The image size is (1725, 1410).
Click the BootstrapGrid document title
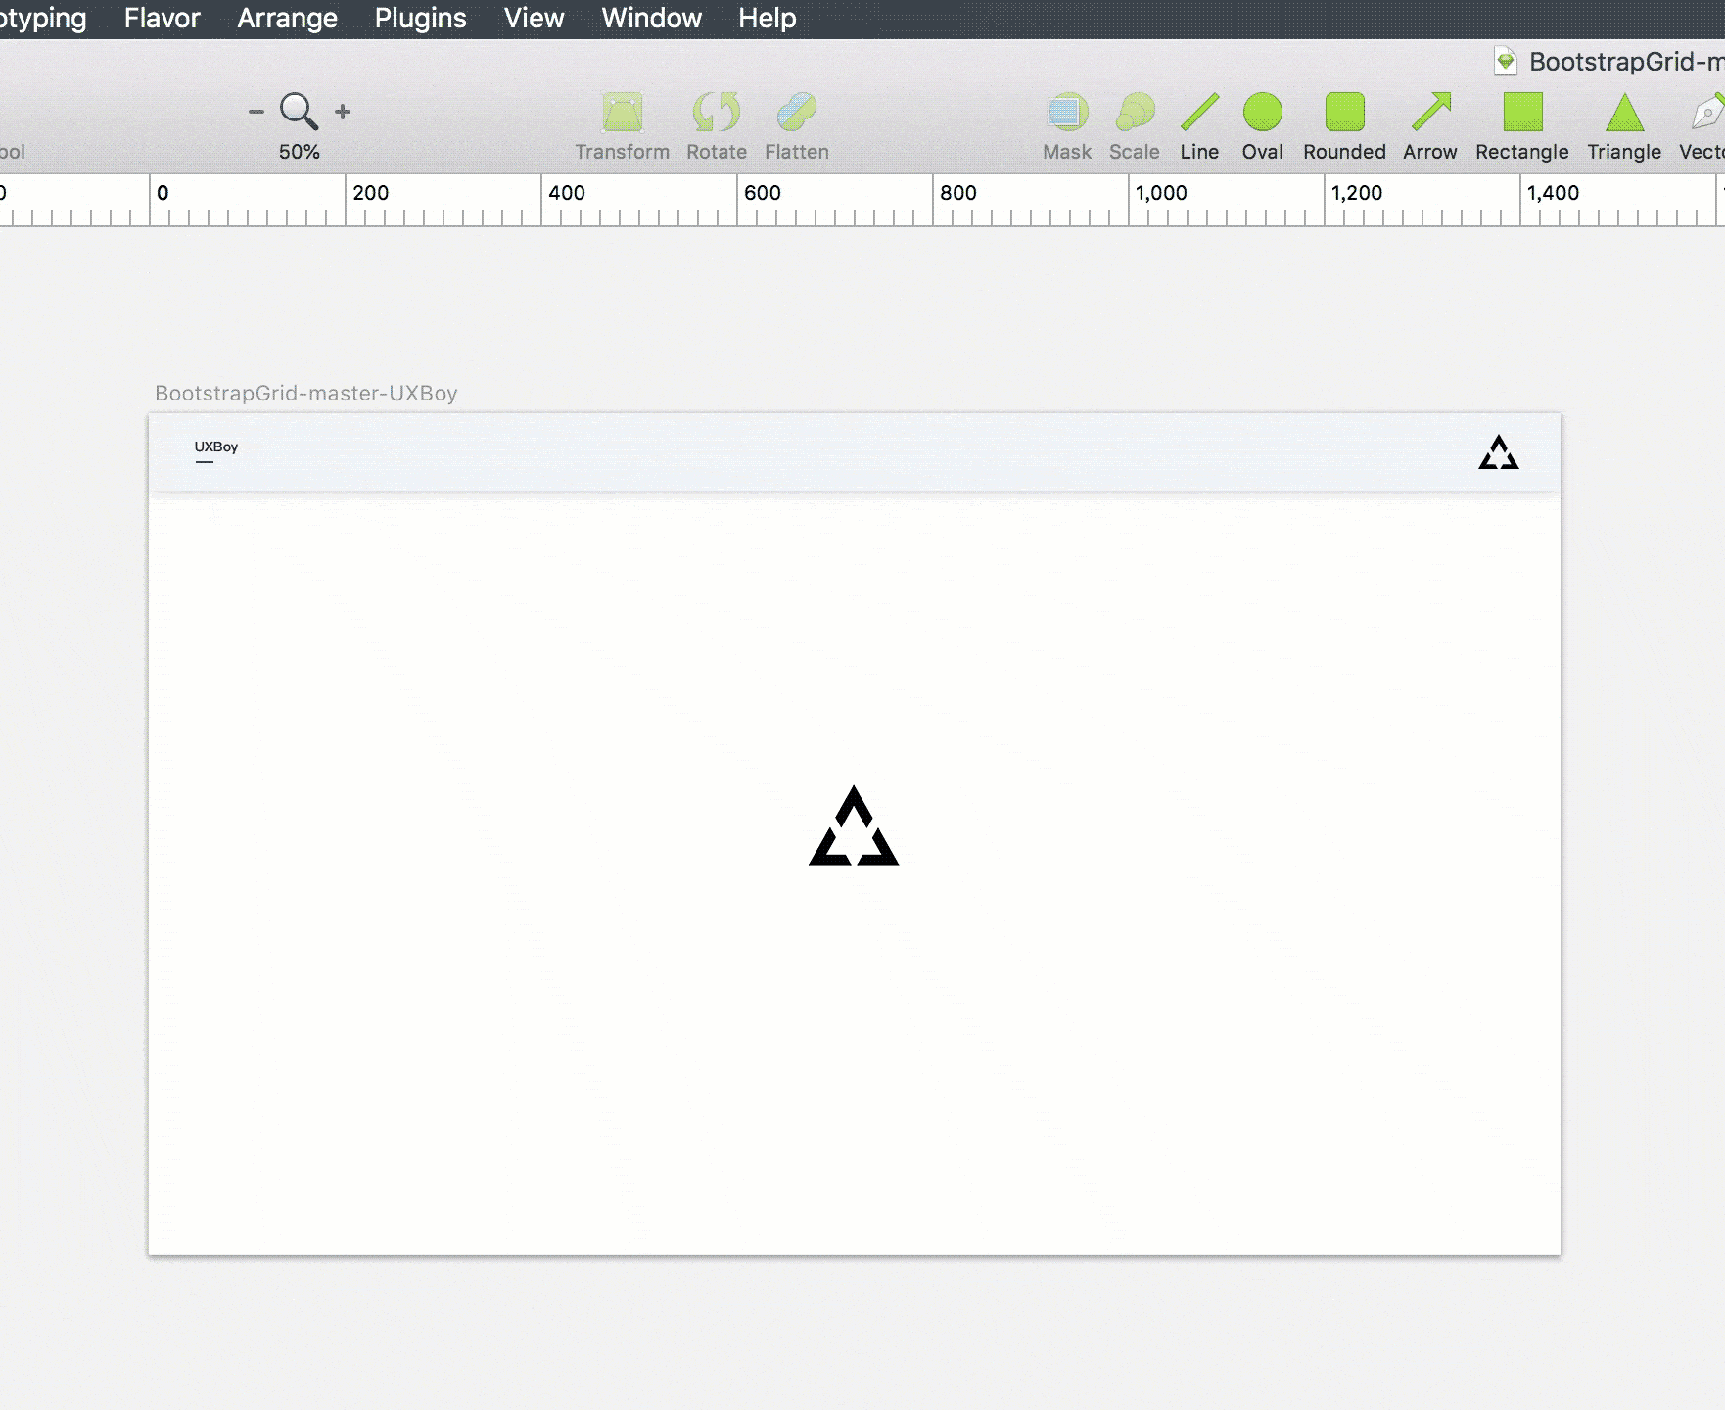pyautogui.click(x=1626, y=62)
